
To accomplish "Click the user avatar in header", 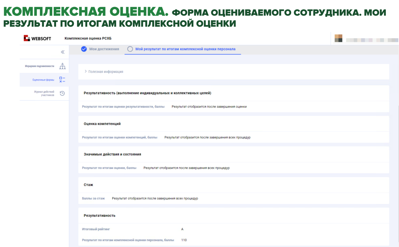I will (x=338, y=38).
